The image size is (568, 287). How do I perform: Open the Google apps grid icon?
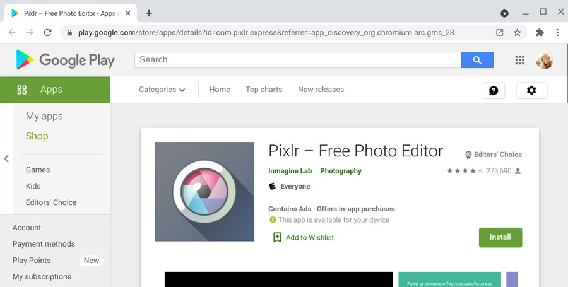point(520,60)
